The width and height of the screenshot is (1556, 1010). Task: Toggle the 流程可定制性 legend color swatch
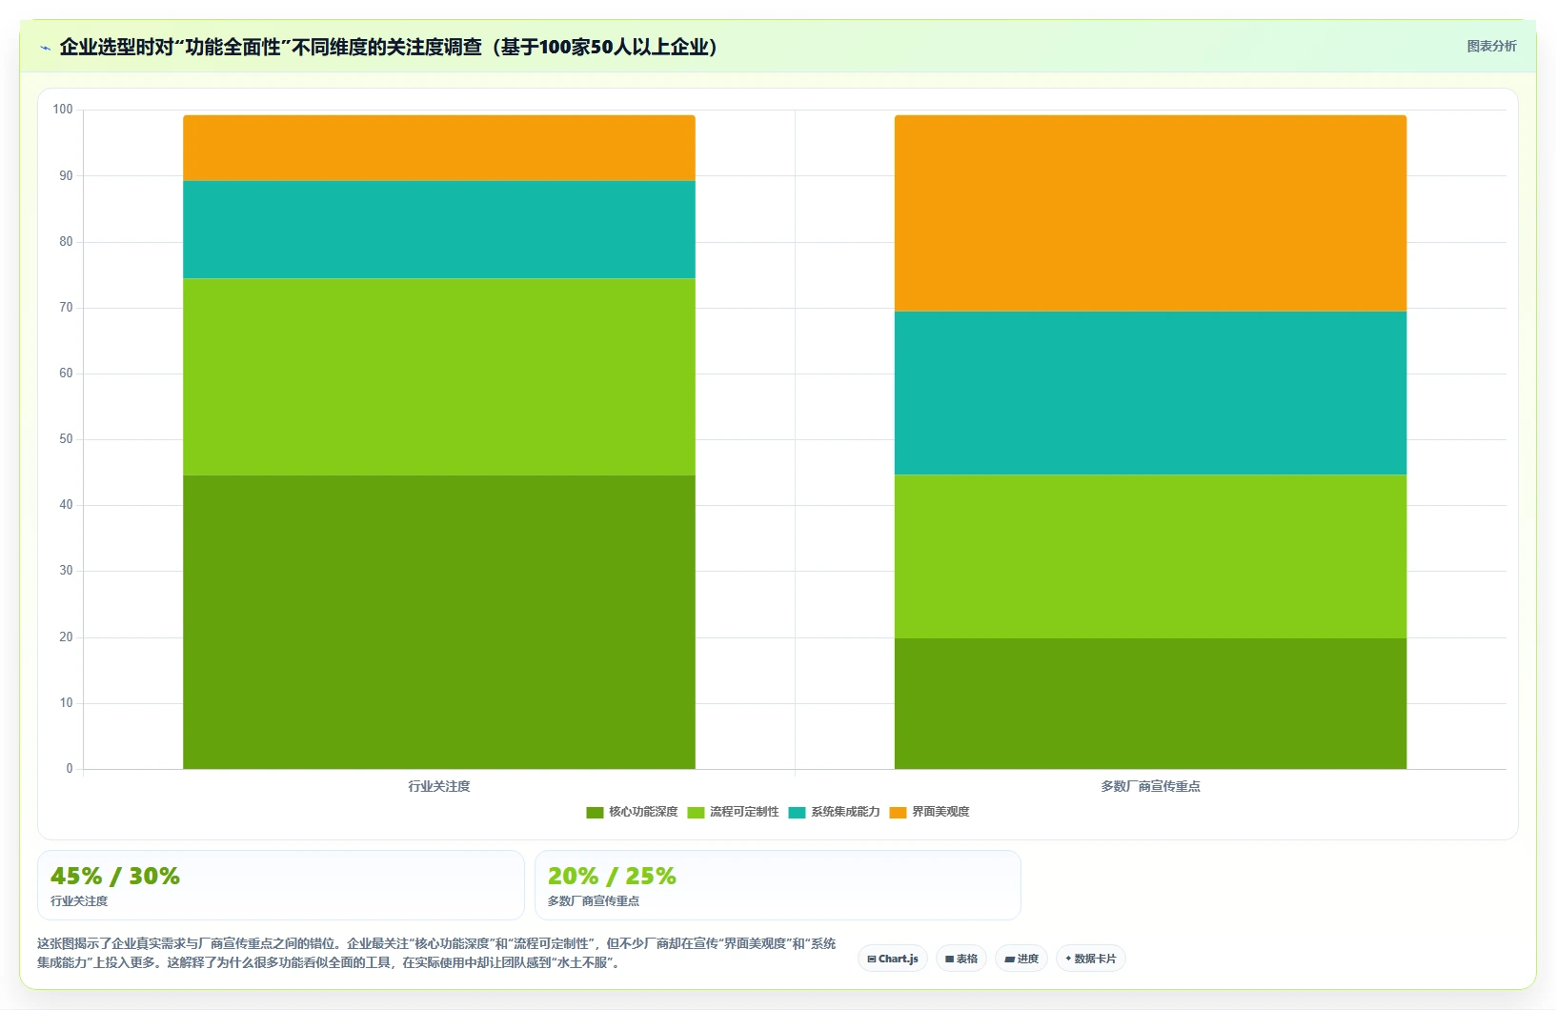coord(696,812)
